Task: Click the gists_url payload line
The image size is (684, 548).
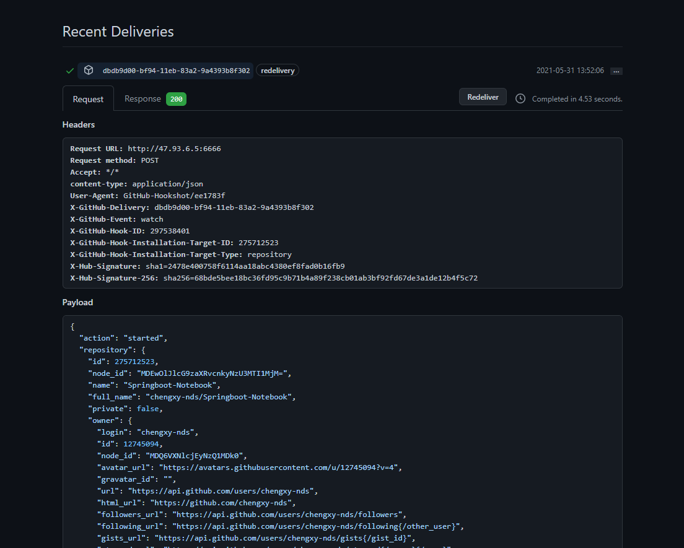Action: (256, 539)
